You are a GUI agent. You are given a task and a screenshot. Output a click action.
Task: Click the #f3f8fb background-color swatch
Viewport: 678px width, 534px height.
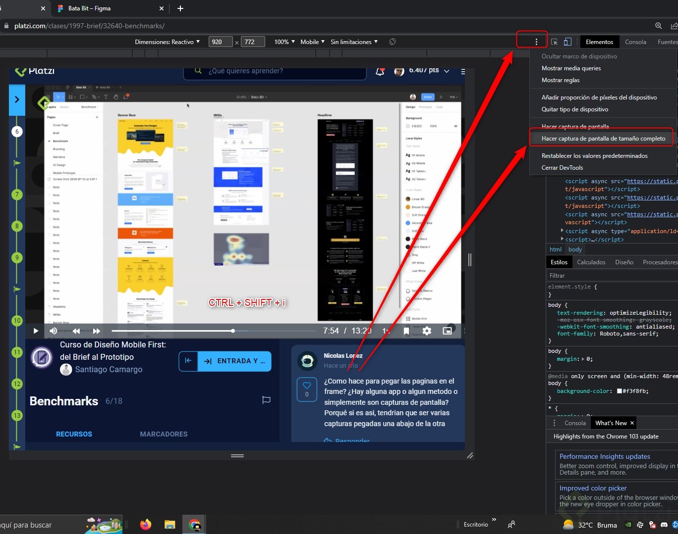click(x=619, y=391)
